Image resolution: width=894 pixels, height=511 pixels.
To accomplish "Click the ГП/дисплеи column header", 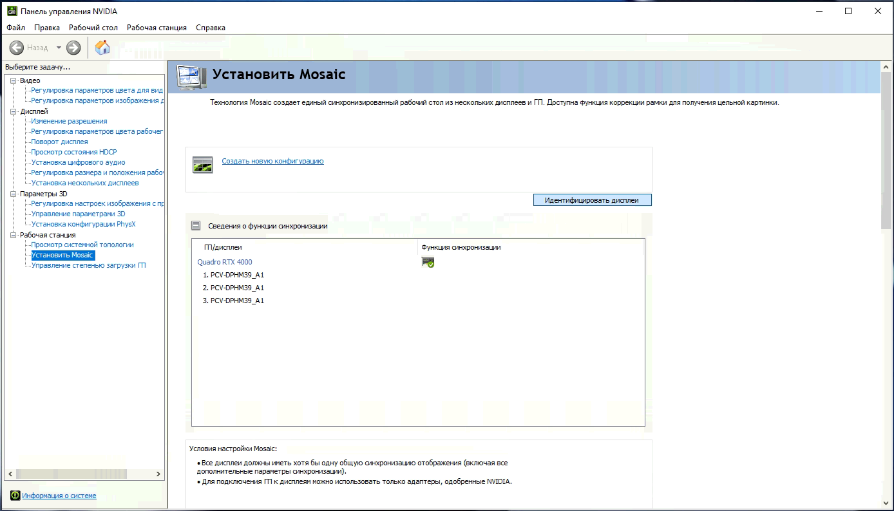I will pos(223,247).
